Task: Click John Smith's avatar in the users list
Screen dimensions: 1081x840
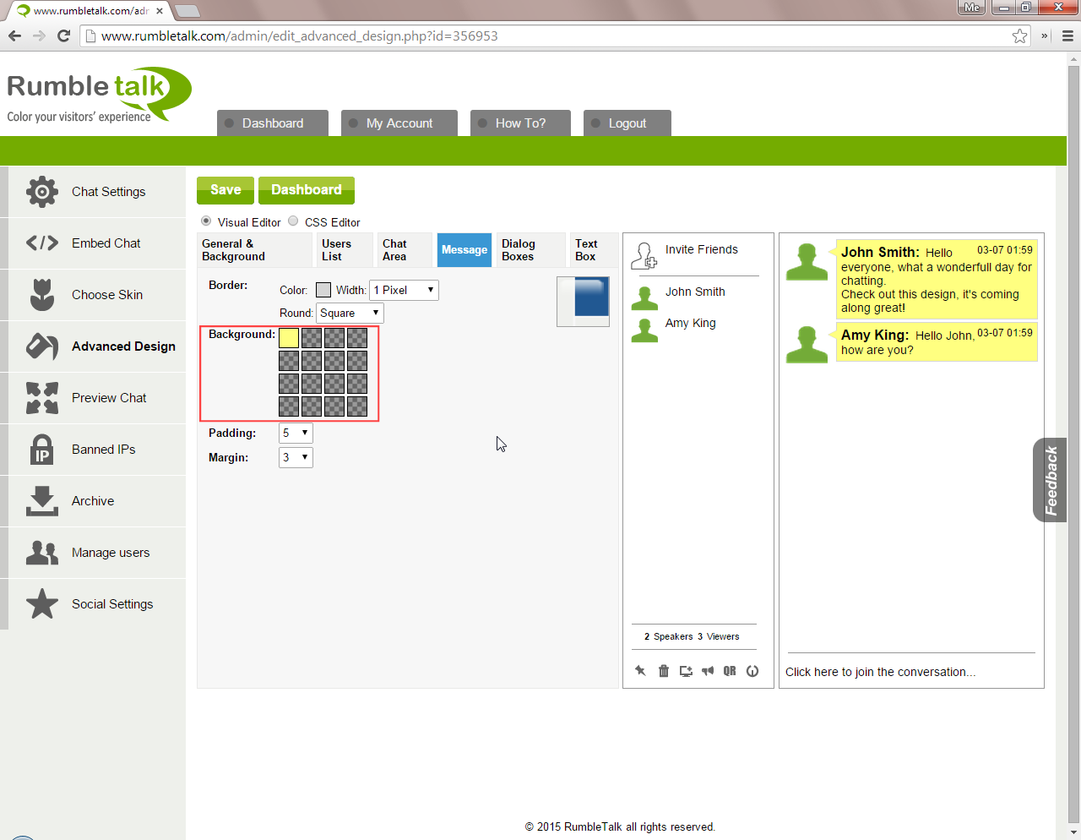Action: 644,297
